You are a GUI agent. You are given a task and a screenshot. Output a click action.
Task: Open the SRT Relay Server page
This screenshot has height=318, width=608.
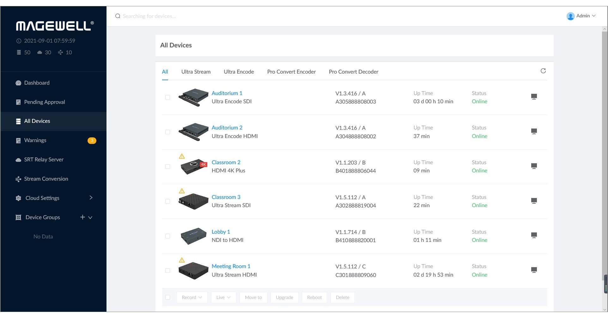tap(44, 159)
